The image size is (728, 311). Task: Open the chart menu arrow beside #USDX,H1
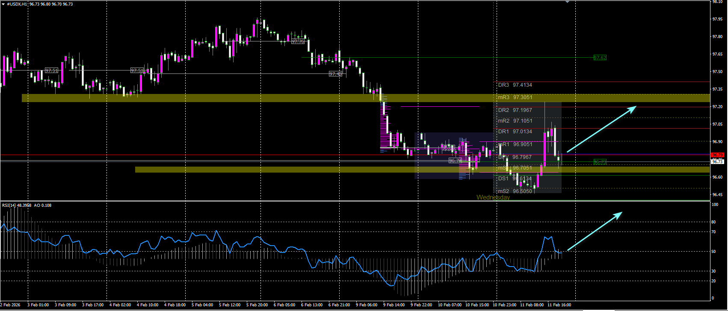3,4
